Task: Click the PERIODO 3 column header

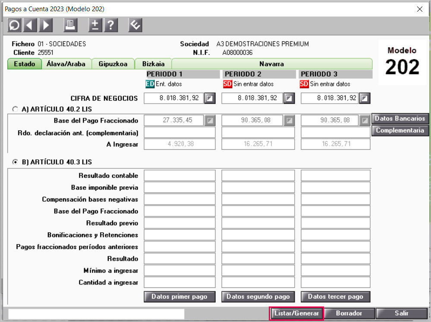Action: point(335,74)
